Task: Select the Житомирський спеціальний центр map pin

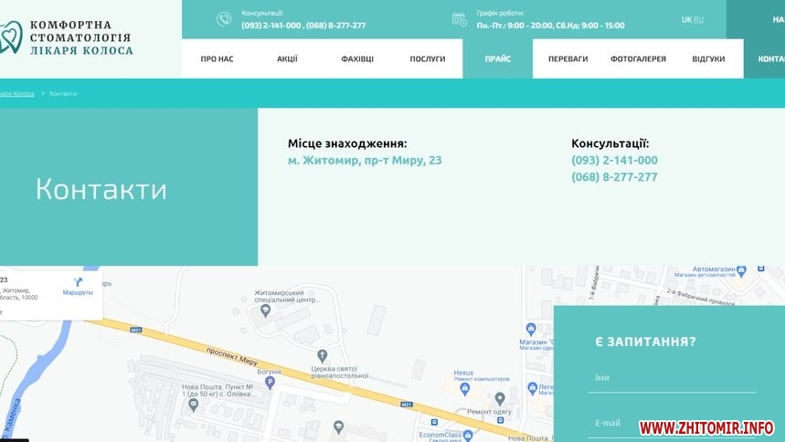Action: tap(266, 310)
